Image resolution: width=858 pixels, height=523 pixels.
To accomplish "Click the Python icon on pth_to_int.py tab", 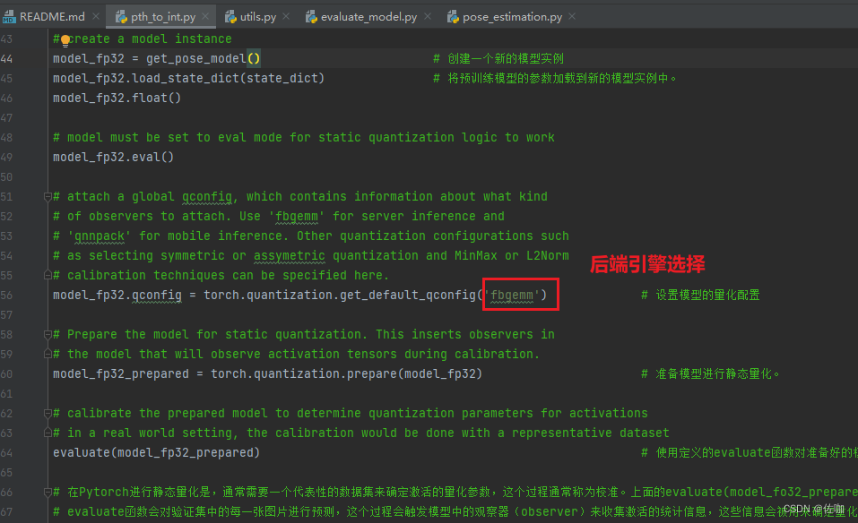I will [121, 15].
